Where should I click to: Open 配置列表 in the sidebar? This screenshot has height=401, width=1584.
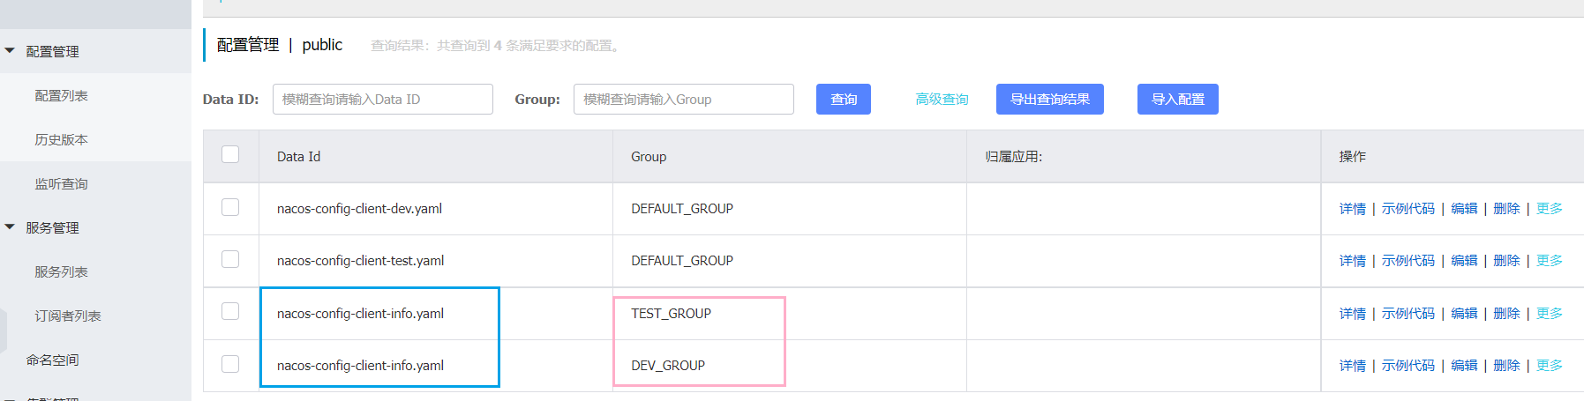(x=61, y=95)
